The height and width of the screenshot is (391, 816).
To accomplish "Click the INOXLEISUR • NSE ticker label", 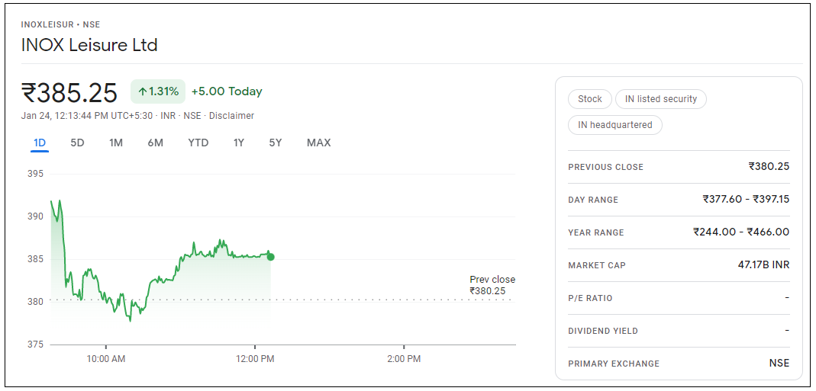I will (x=60, y=24).
